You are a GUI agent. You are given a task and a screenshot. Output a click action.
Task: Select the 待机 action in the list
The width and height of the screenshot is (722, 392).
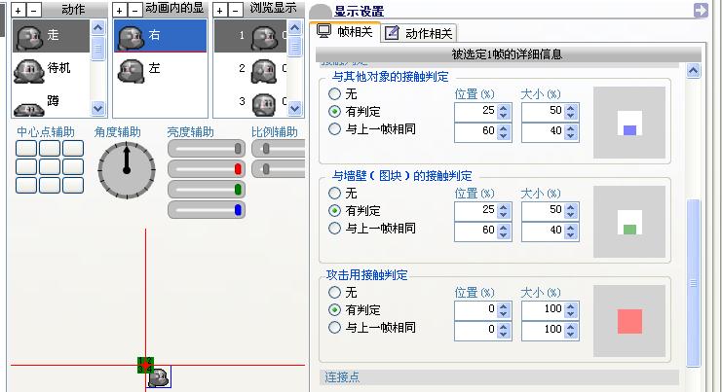(51, 69)
